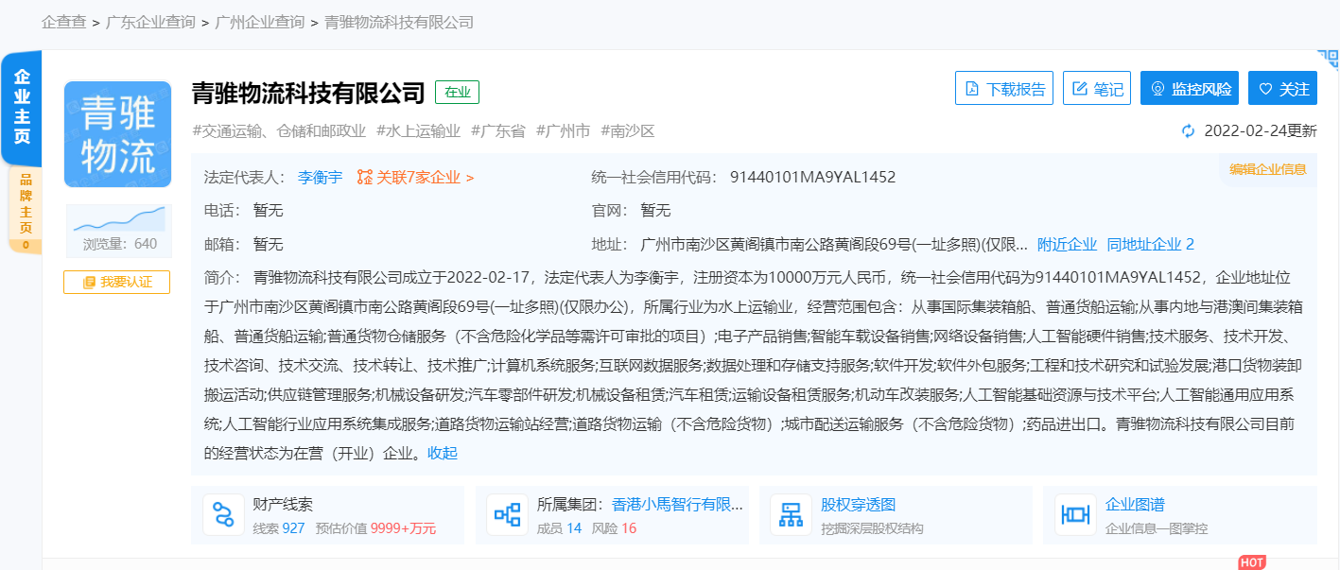Image resolution: width=1340 pixels, height=570 pixels.
Task: Expand 关联7家企业 list
Action: [x=425, y=177]
